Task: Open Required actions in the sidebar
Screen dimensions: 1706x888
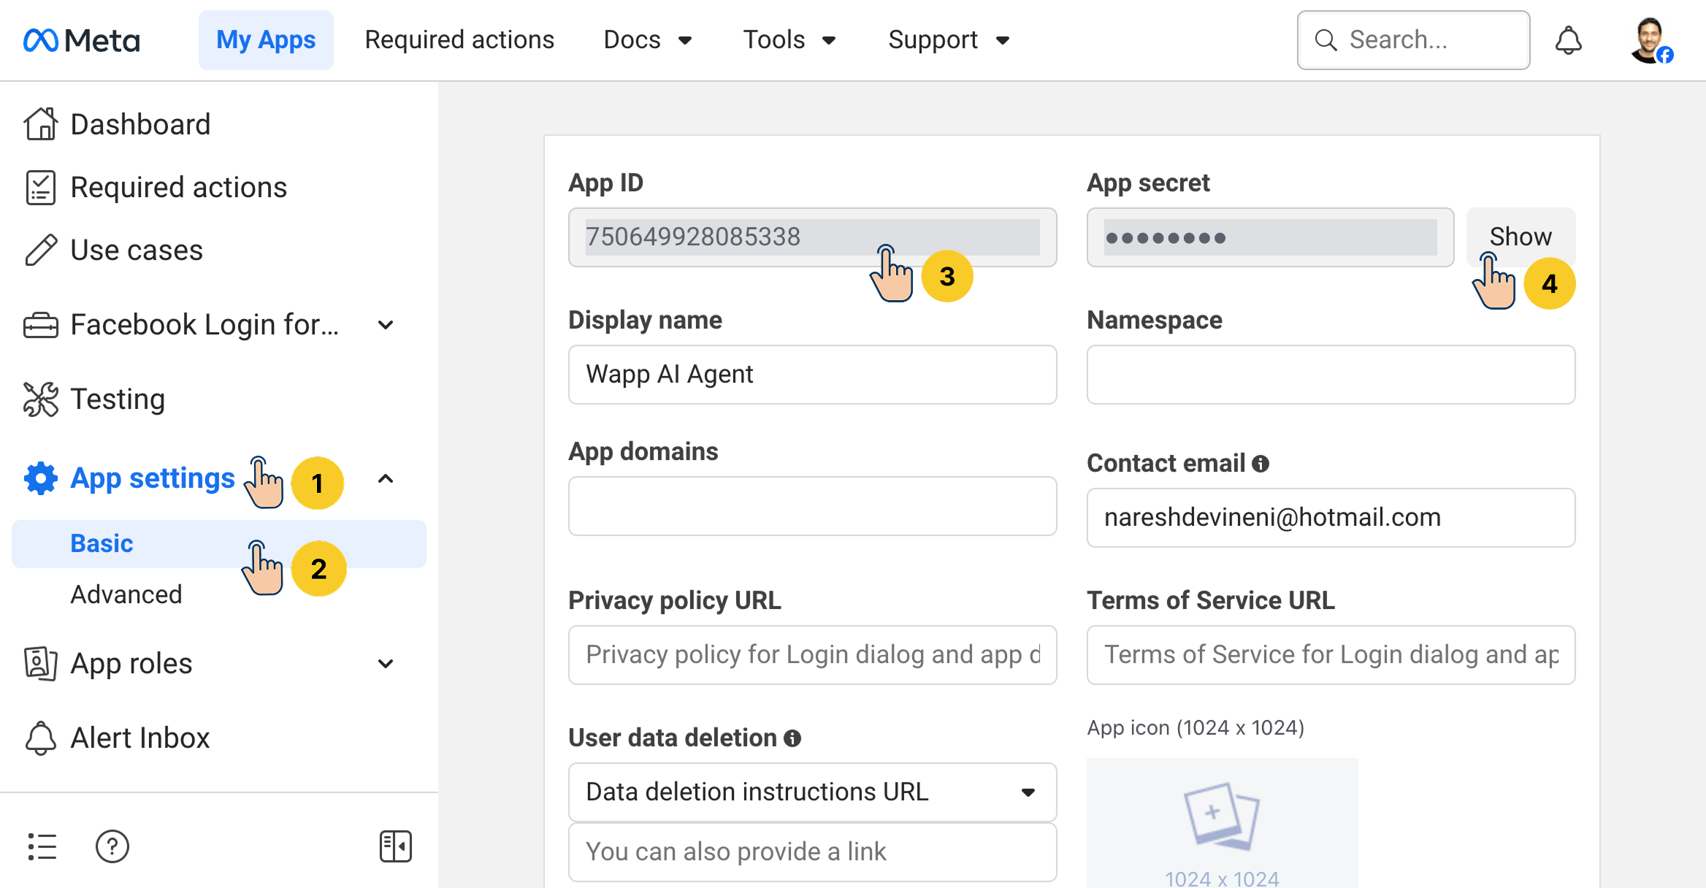Action: click(178, 188)
